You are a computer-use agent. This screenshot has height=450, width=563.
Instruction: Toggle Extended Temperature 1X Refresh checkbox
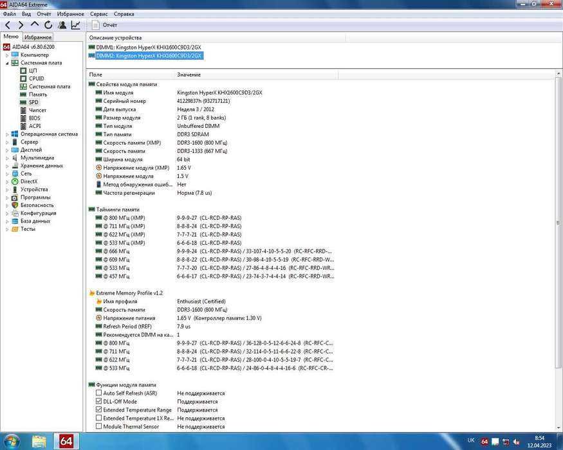(x=98, y=418)
